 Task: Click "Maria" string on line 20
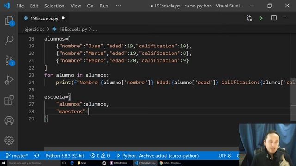96,53
